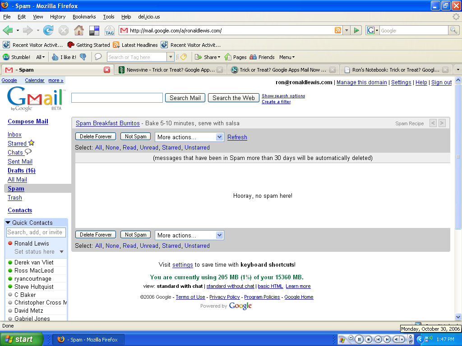
Task: Switch to the Newsvine tab
Action: [x=171, y=70]
